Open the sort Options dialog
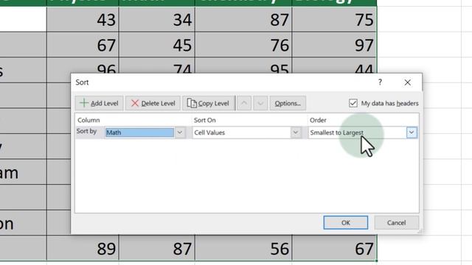 (x=288, y=103)
